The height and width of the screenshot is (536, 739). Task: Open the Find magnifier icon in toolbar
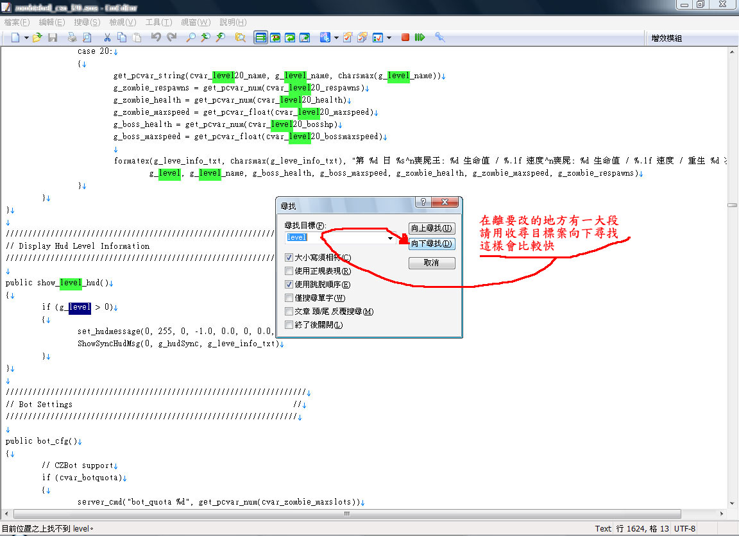tap(191, 38)
